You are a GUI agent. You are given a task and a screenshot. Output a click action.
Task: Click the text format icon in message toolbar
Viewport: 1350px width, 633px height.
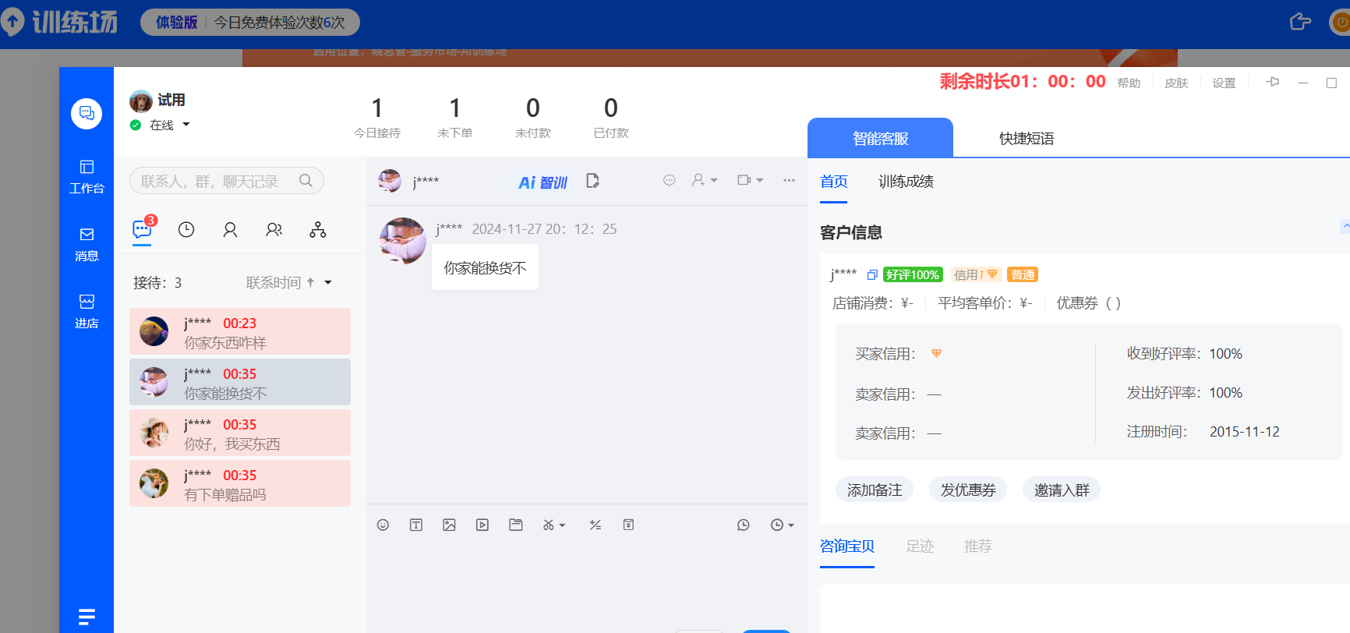pos(416,525)
